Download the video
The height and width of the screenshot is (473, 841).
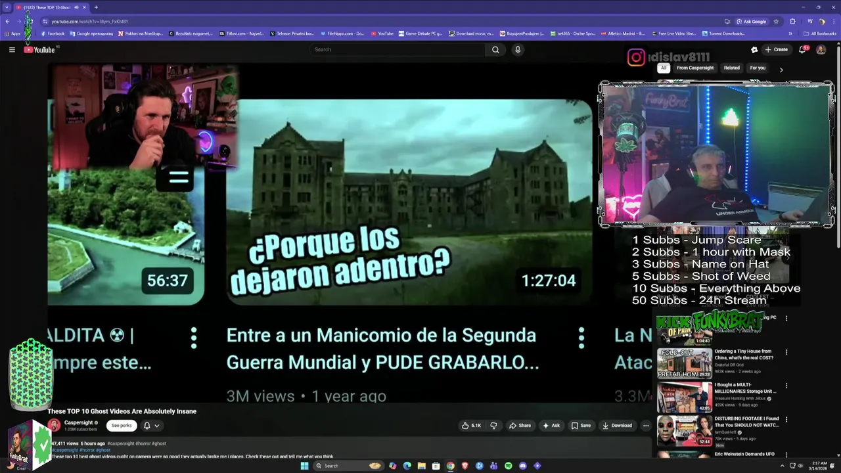[x=617, y=426]
